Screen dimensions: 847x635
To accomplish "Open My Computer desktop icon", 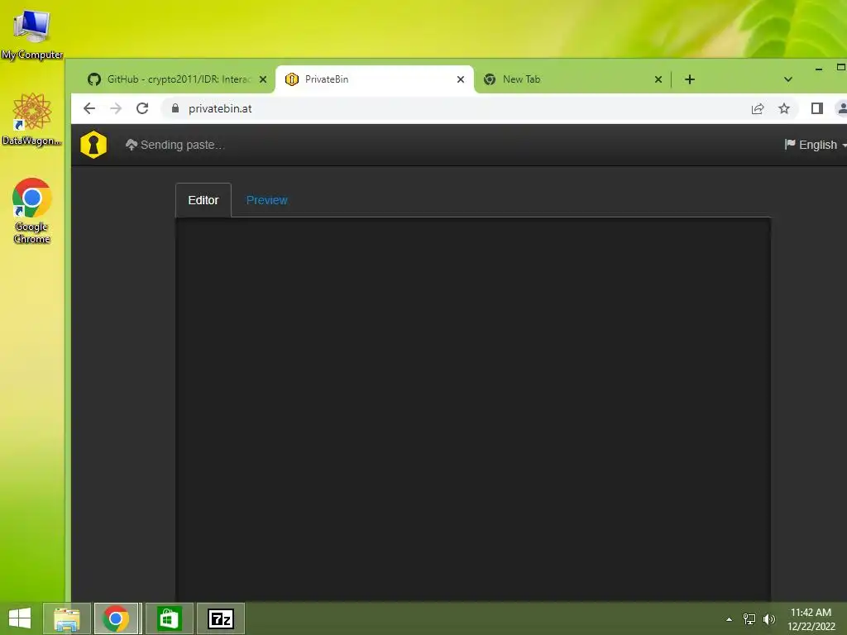I will pos(32,33).
